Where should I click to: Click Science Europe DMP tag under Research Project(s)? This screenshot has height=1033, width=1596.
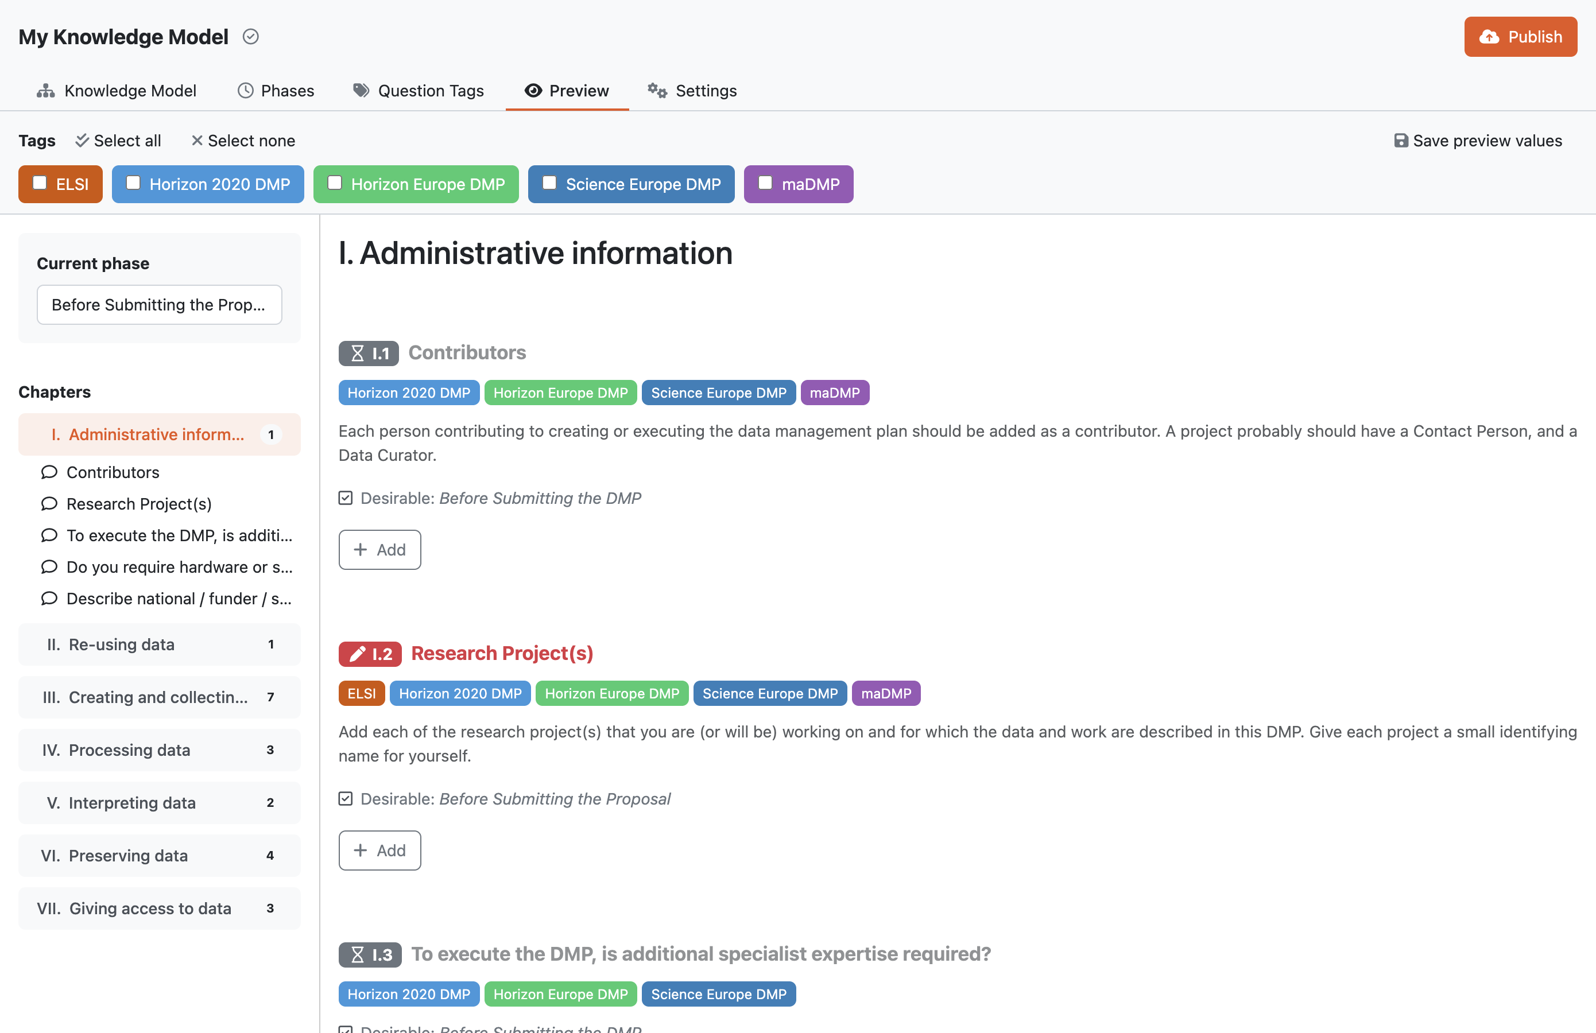[770, 694]
